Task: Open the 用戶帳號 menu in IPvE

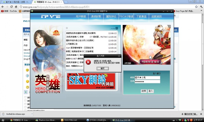Action: (x=81, y=17)
